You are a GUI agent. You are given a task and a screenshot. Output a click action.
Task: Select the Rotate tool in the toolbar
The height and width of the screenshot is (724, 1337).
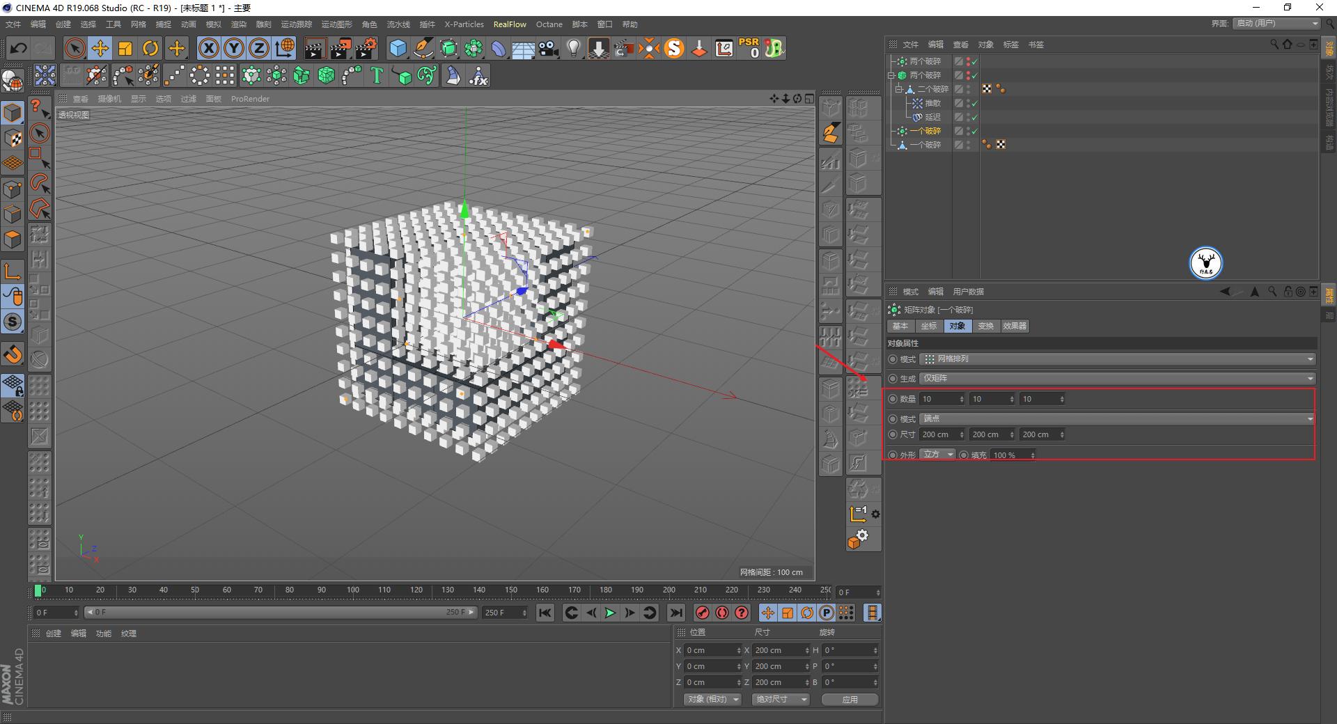click(x=150, y=48)
